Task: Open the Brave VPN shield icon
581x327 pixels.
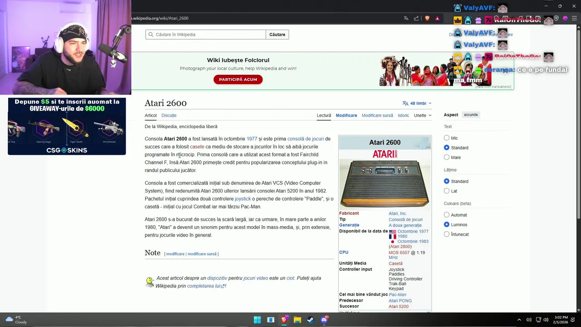Action: pyautogui.click(x=556, y=18)
